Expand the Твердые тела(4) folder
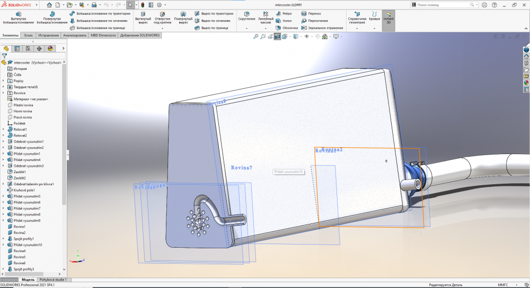 click(4, 87)
